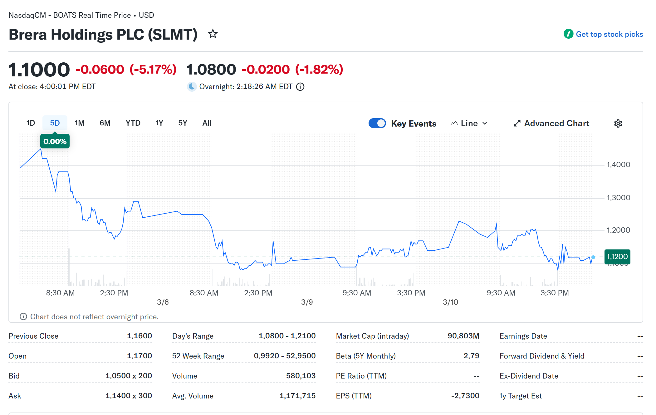Toggle the Key Events switch off
This screenshot has height=415, width=656.
pyautogui.click(x=377, y=123)
